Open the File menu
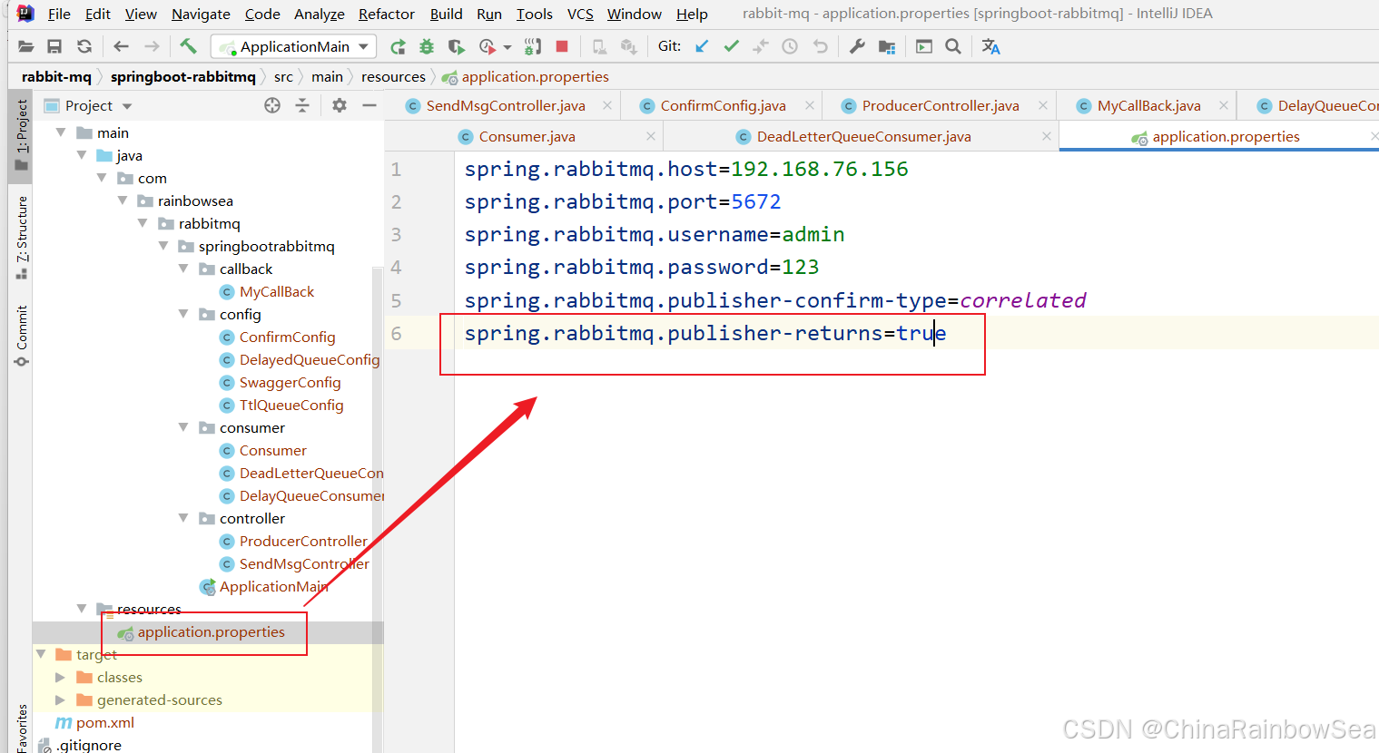 click(59, 14)
